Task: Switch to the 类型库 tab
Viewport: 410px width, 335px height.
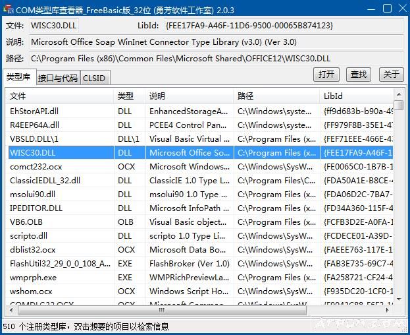Action: click(x=19, y=77)
